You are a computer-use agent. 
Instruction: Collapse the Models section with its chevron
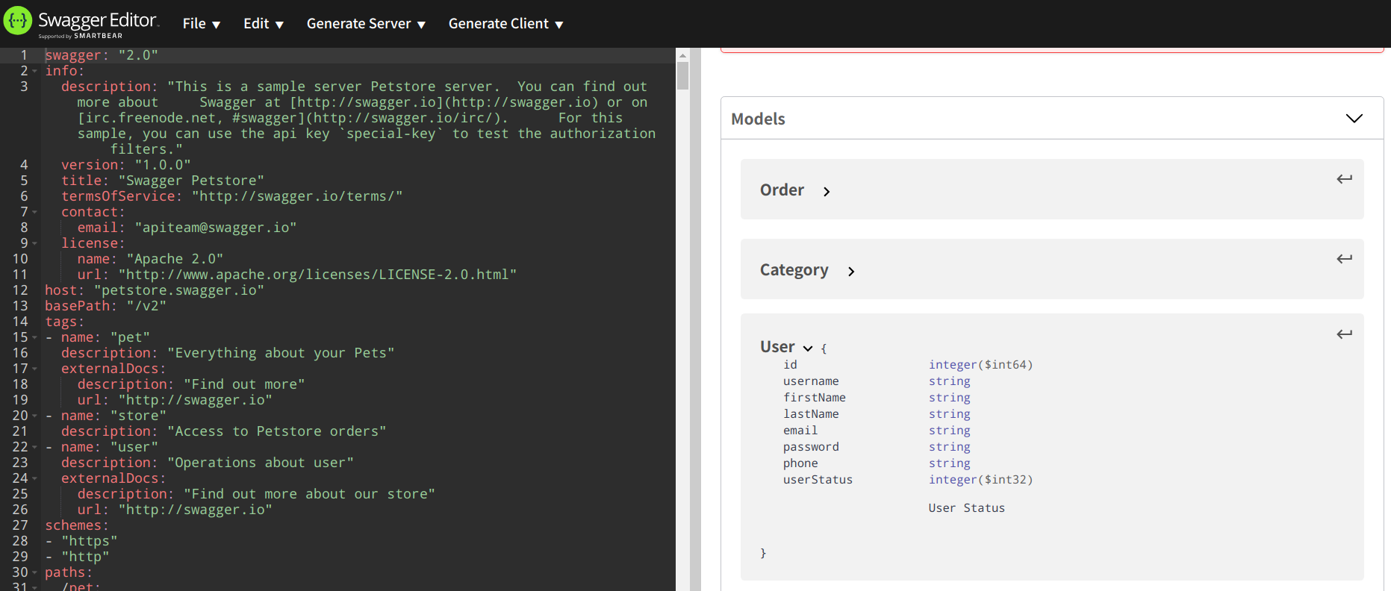1354,119
